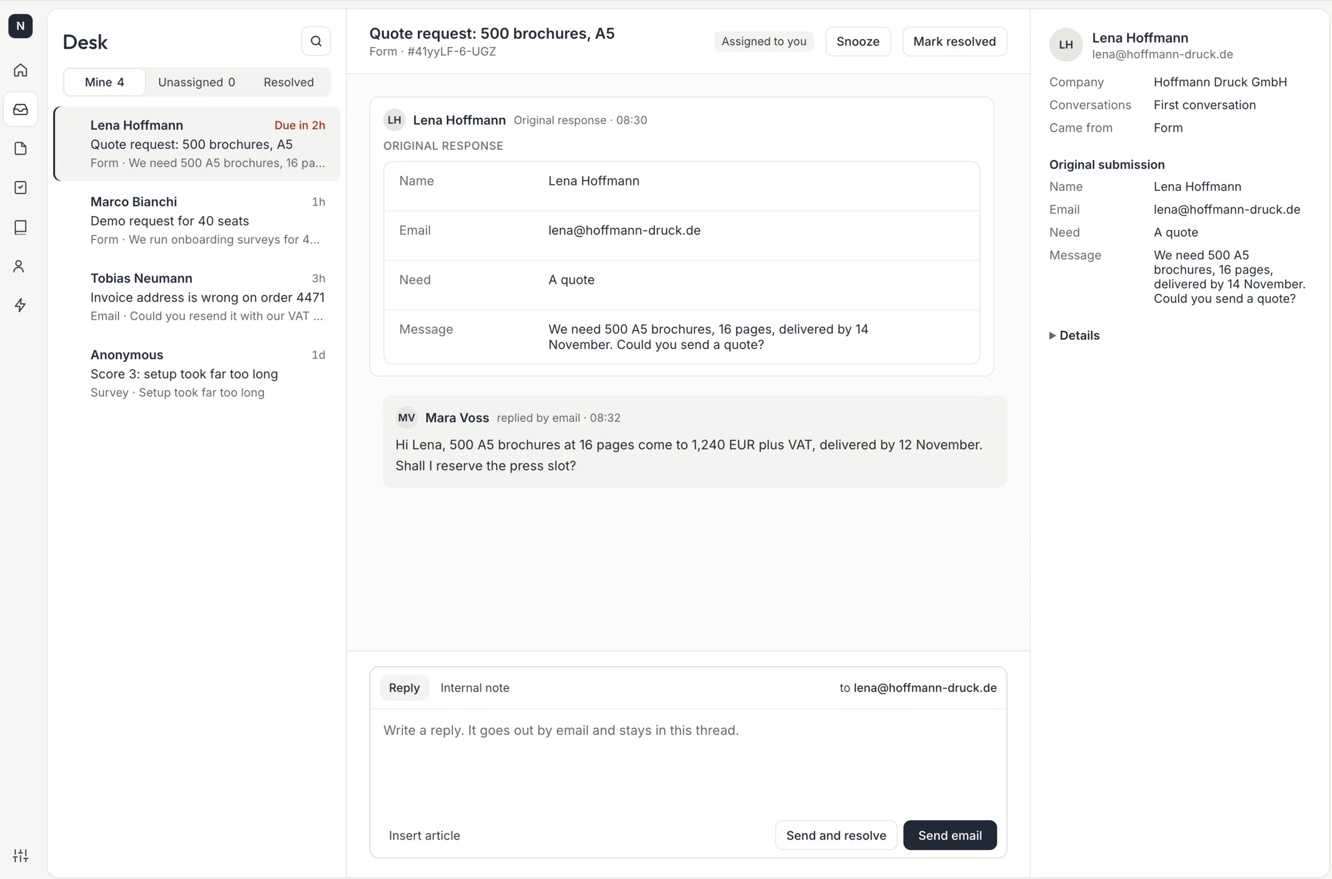Click Mara Voss reply message text

(688, 455)
